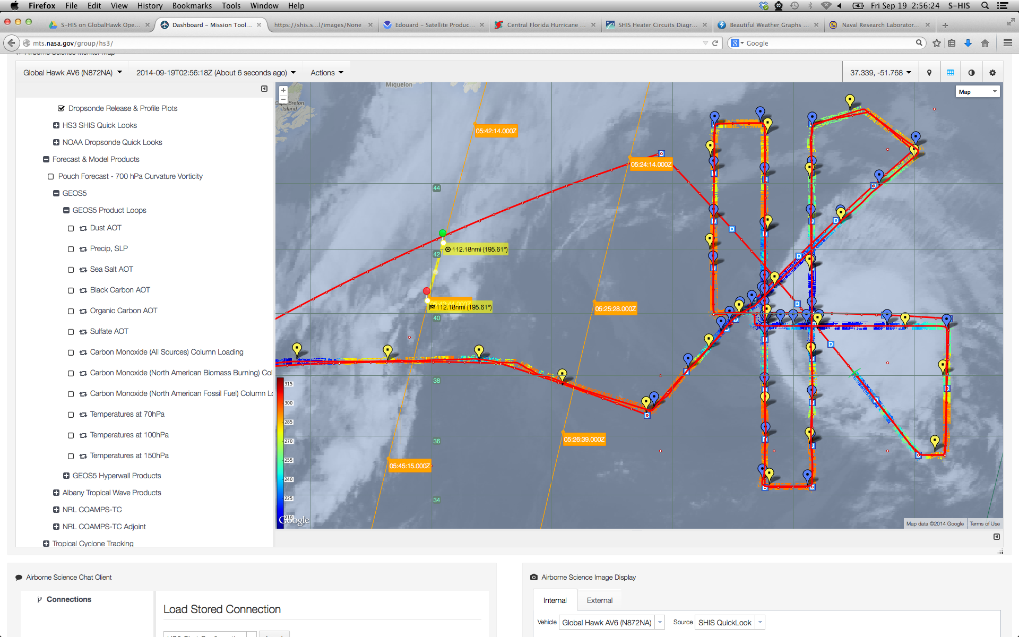Switch to the External image tab
This screenshot has width=1019, height=637.
599,600
